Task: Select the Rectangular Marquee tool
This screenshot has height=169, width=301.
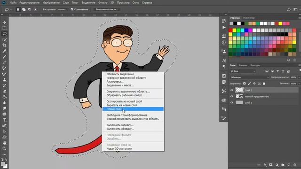Action: [x=4, y=28]
